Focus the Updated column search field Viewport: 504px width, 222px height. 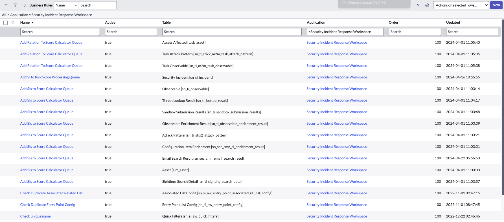click(x=472, y=32)
